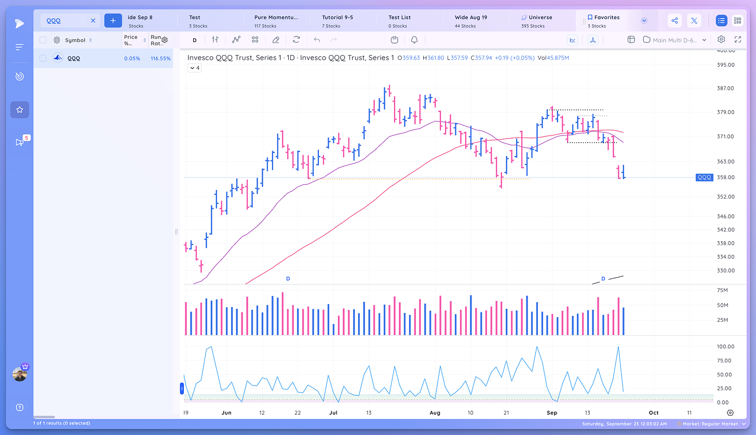
Task: Tick the checkbox for QQQ row
Action: 43,58
